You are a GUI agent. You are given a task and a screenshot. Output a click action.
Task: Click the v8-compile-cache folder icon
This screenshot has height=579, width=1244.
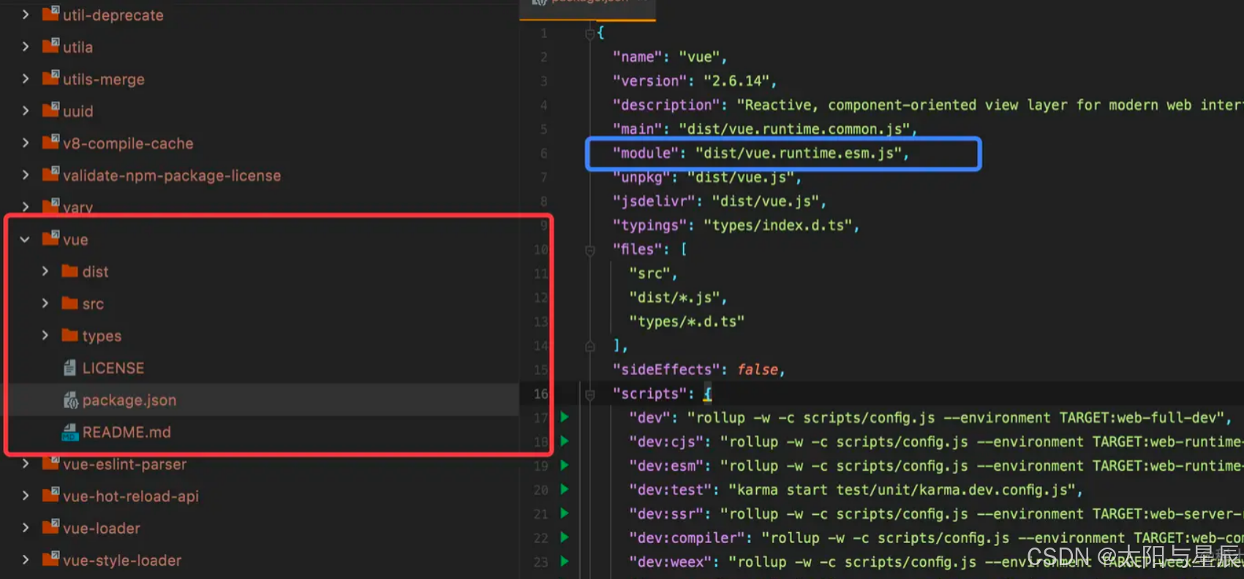tap(50, 142)
